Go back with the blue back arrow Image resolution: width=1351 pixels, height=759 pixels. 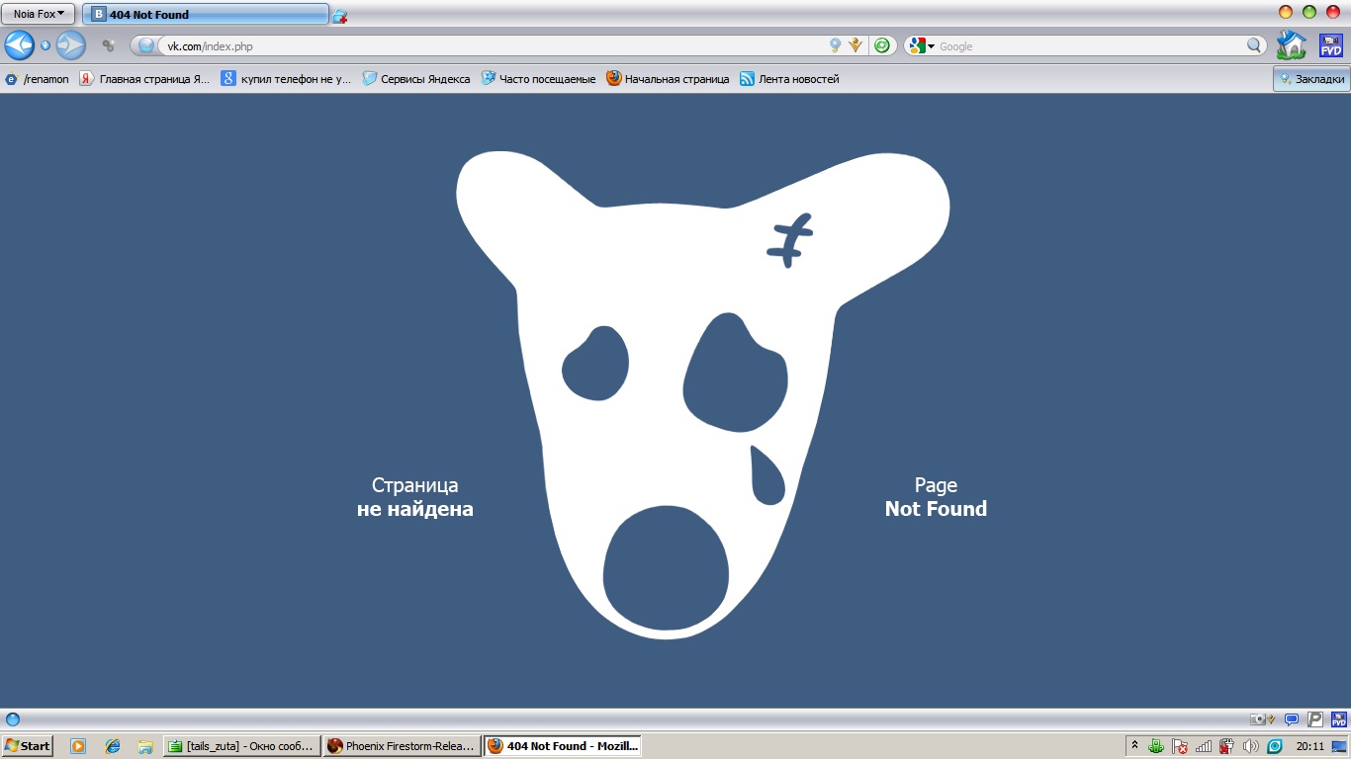[x=19, y=44]
